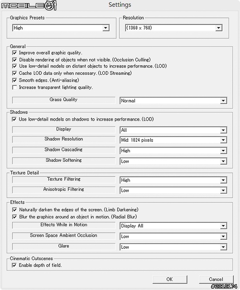Open the Texture Filtering dropdown
The height and width of the screenshot is (290, 240).
click(x=173, y=180)
